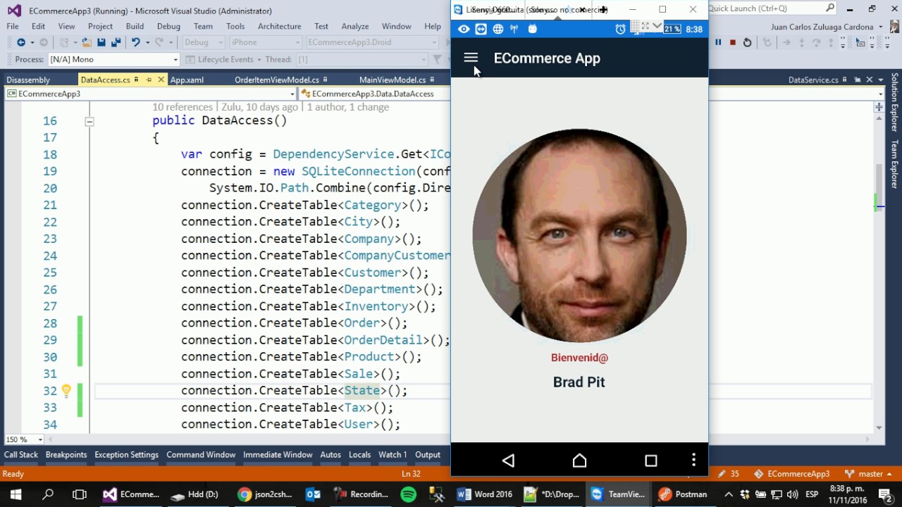
Task: Stop debugging with the red square
Action: coord(733,42)
